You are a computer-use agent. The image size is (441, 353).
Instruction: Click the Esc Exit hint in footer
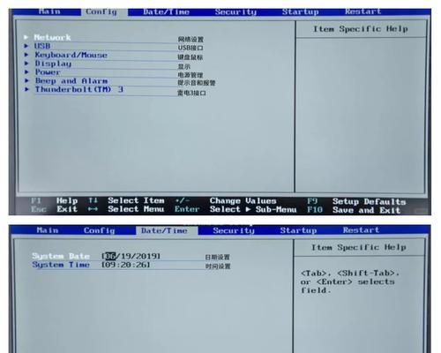point(54,209)
